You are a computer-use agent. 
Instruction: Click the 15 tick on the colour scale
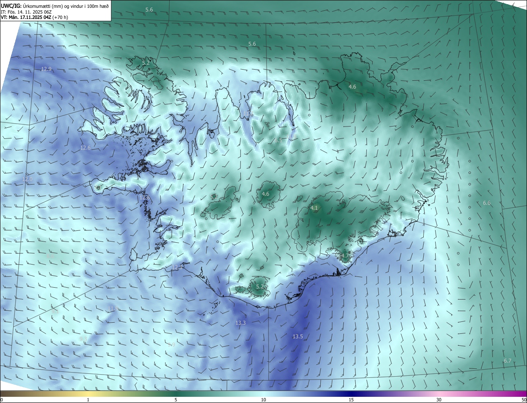[x=351, y=400]
